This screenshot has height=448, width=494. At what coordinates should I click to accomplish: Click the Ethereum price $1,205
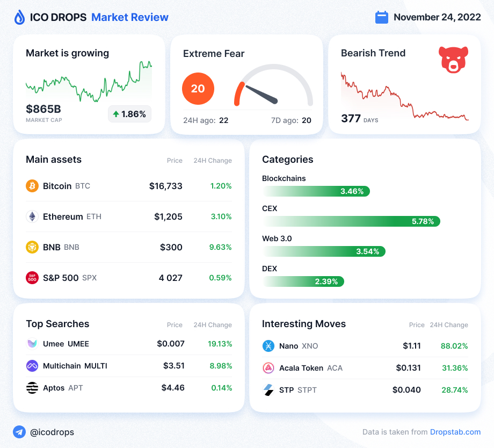tap(168, 216)
